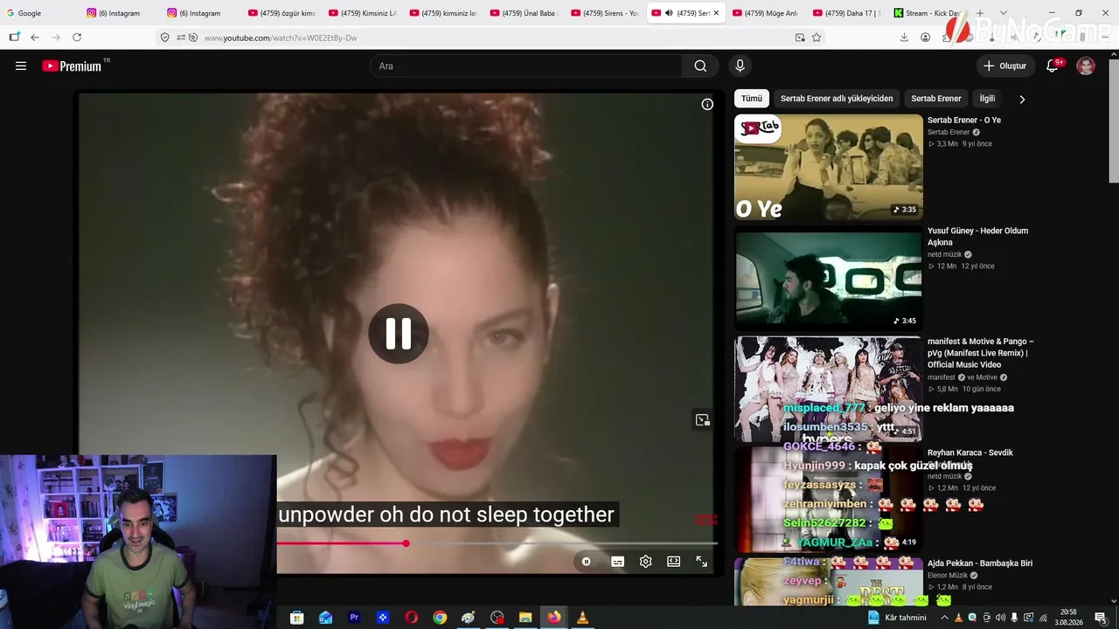Viewport: 1119px width, 629px height.
Task: Open the account avatar menu
Action: click(1086, 66)
